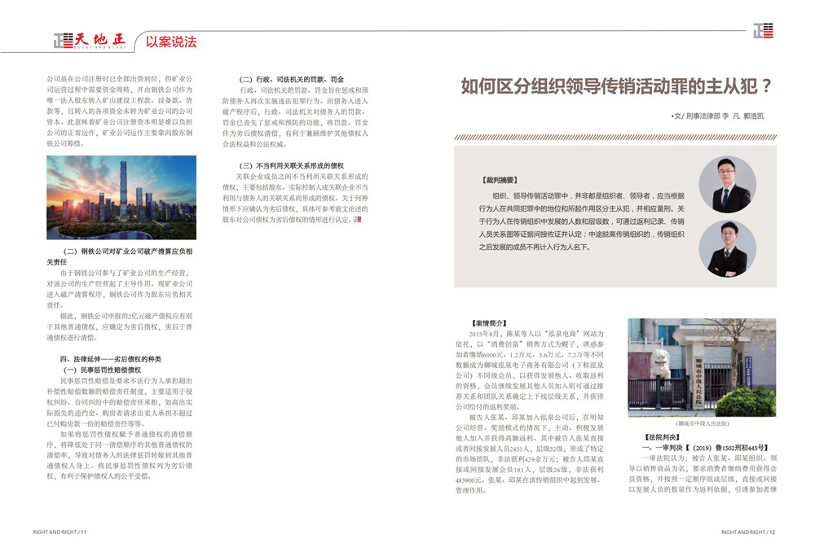Click the article title 如何区分组织领导传销活动罪的主从犯？
The image size is (815, 556).
[616, 86]
